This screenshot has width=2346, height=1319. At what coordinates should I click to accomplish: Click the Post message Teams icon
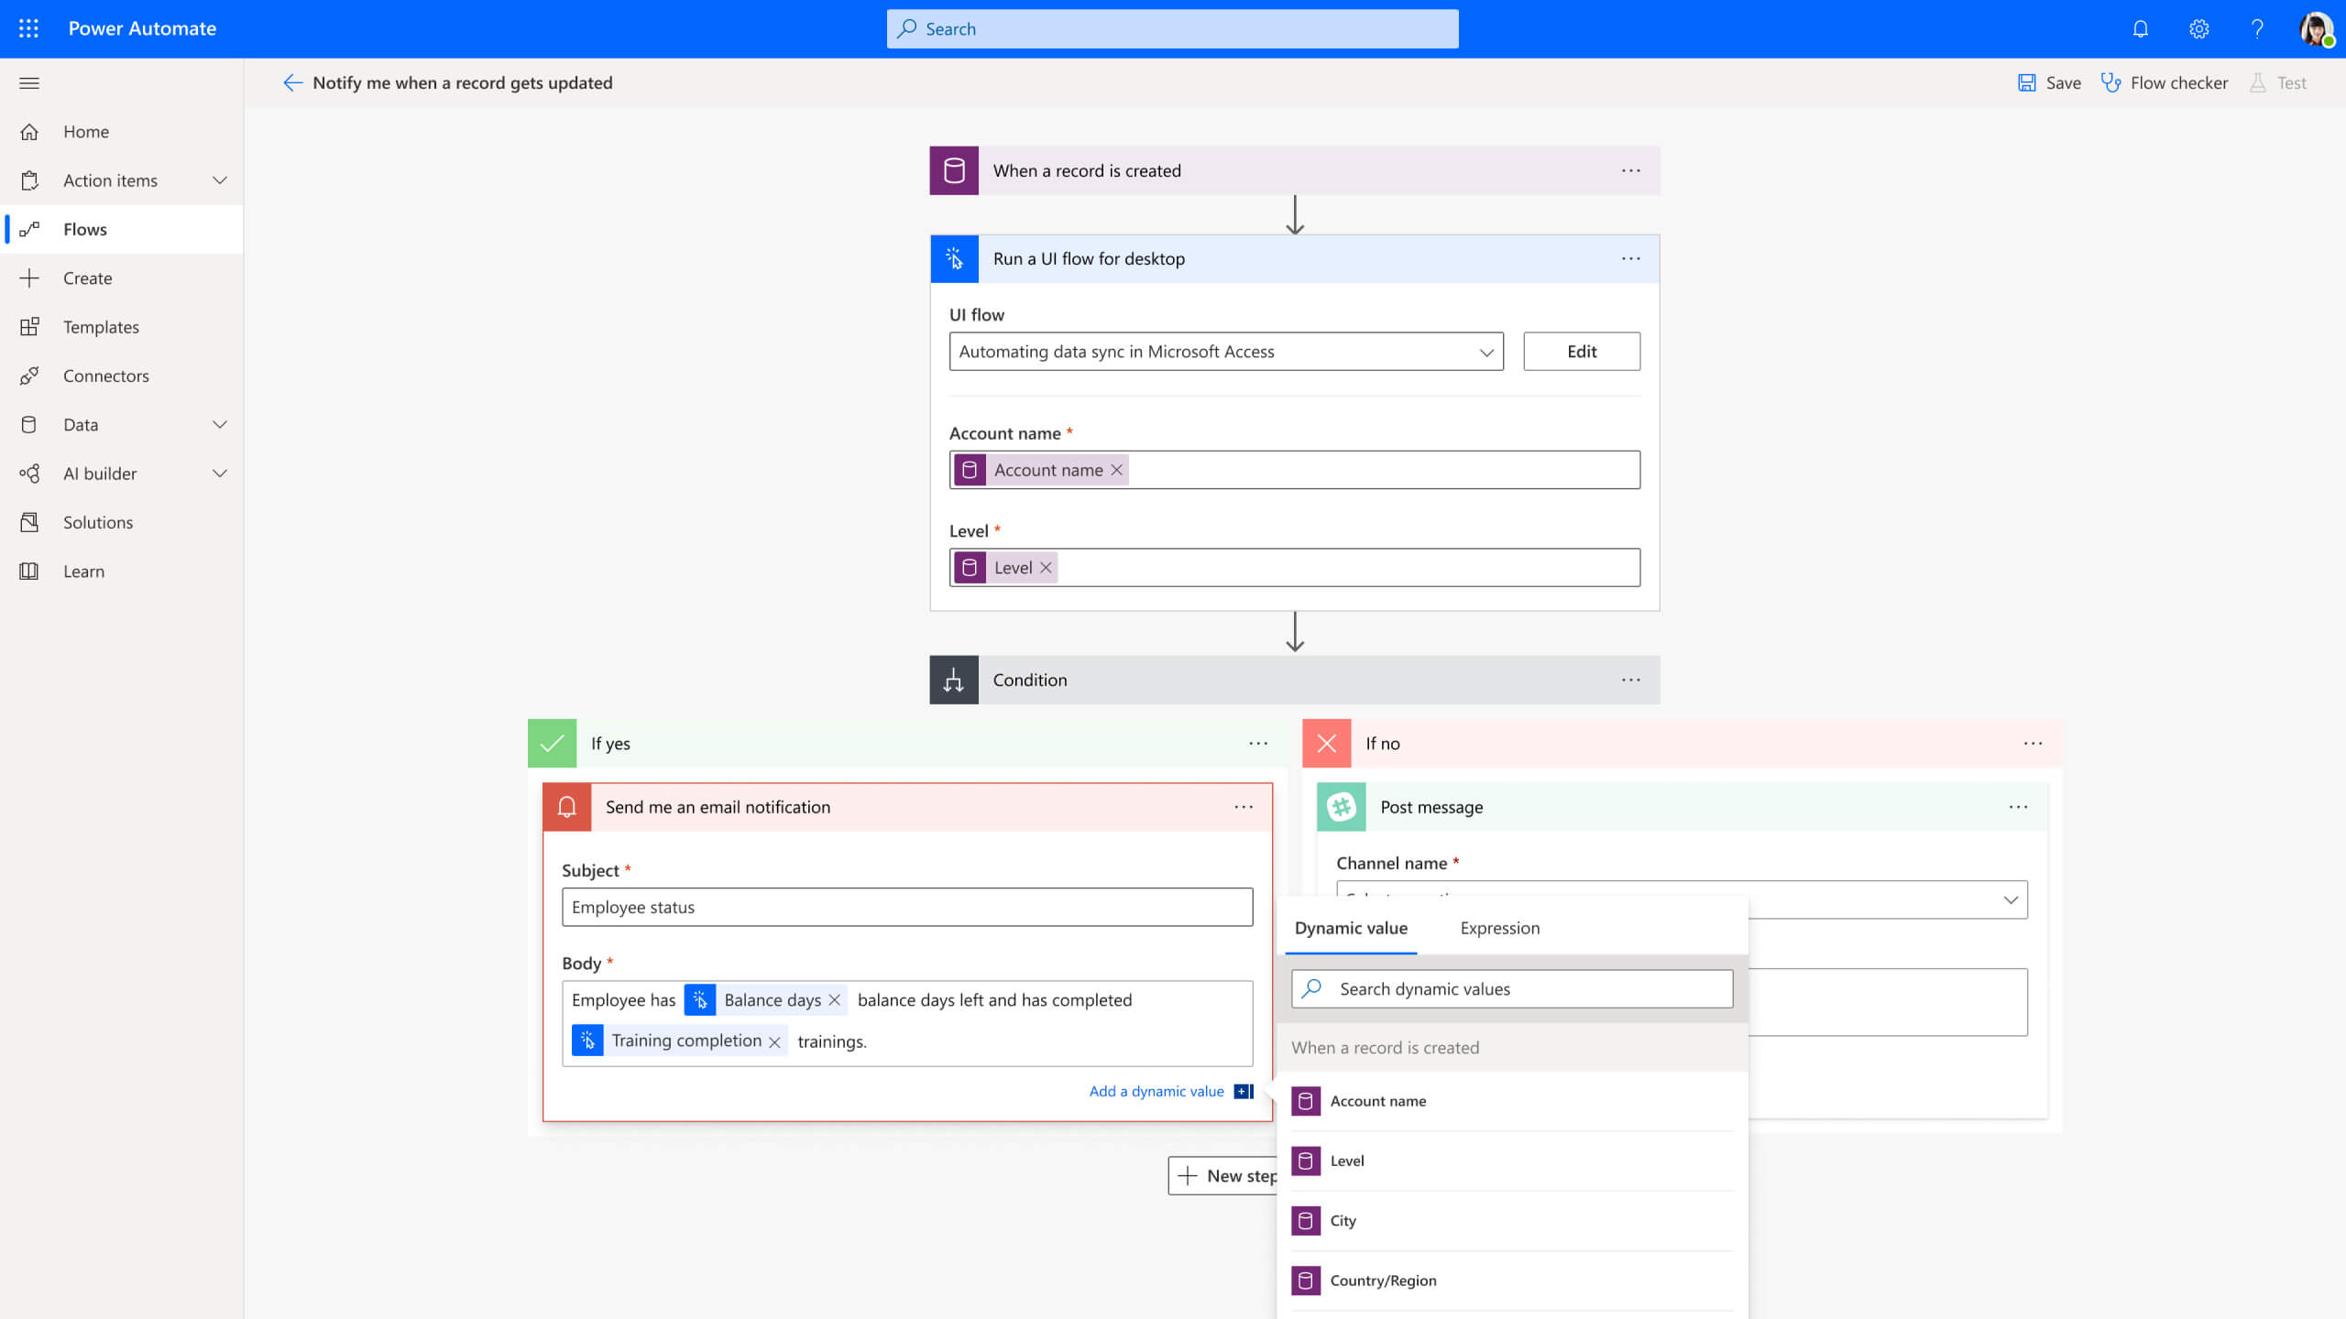pos(1341,807)
